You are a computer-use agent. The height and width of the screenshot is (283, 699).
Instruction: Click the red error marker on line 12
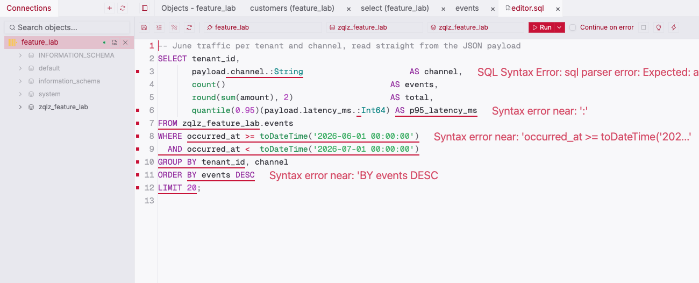[138, 188]
